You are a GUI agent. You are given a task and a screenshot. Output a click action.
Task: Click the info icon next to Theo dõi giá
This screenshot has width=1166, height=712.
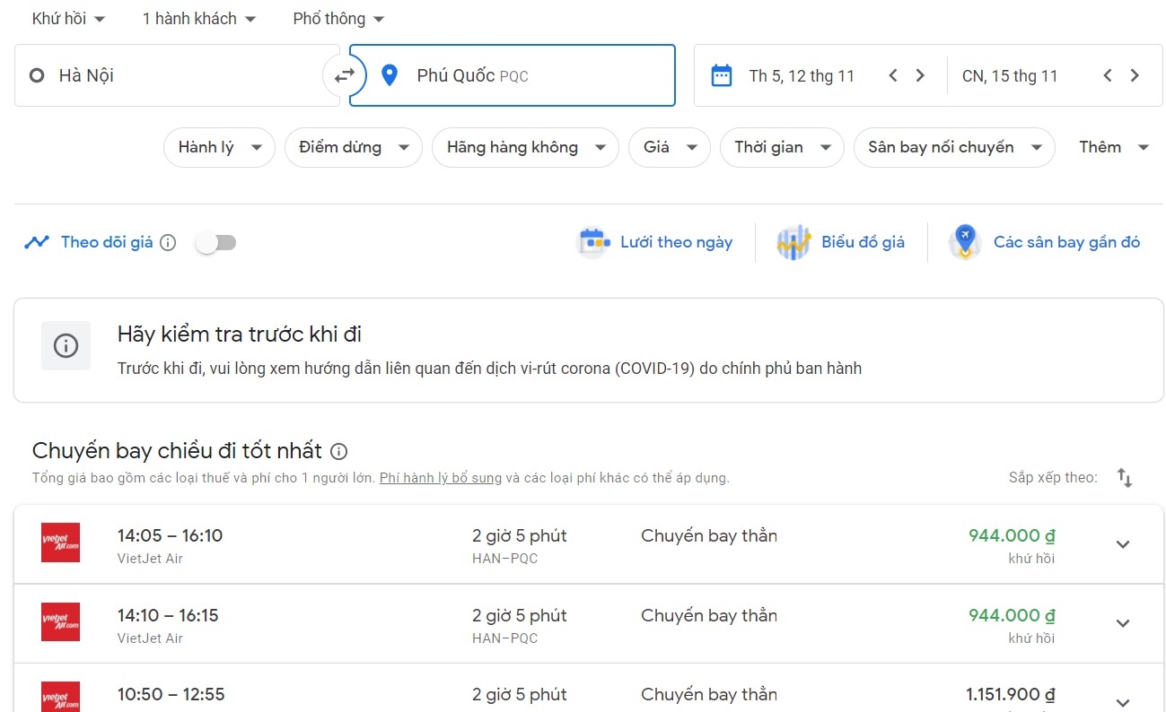[x=168, y=242]
